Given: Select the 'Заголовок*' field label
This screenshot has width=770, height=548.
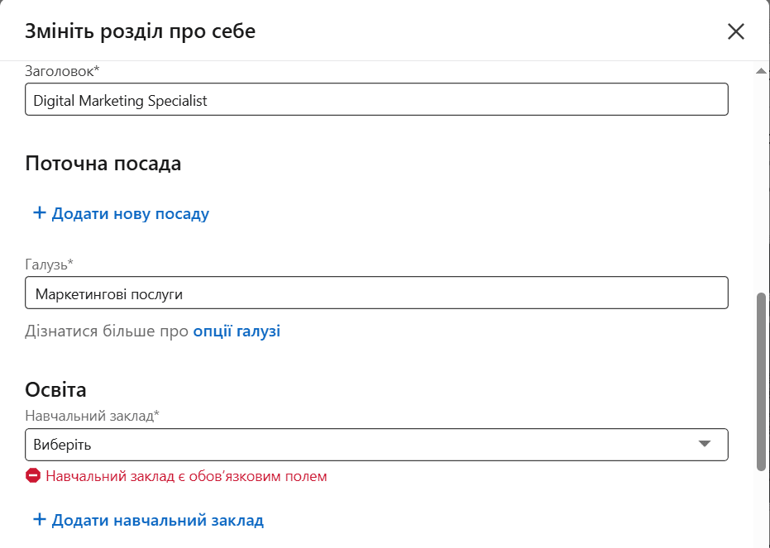Looking at the screenshot, I should click(62, 72).
